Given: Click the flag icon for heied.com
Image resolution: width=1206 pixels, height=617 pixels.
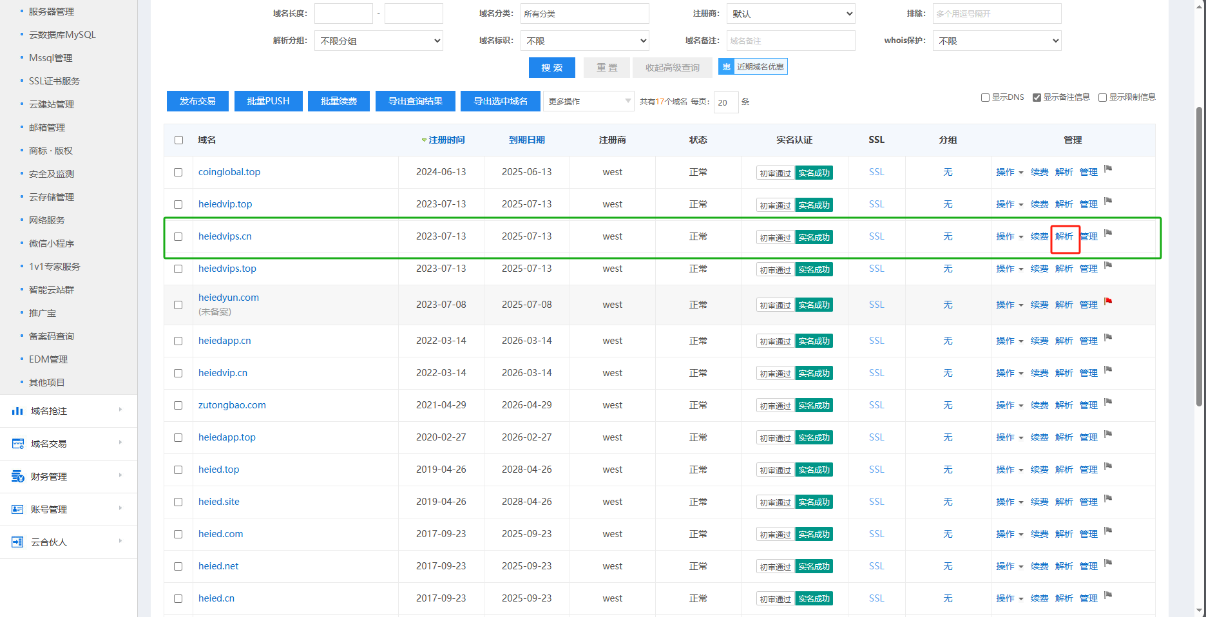Looking at the screenshot, I should pyautogui.click(x=1108, y=531).
